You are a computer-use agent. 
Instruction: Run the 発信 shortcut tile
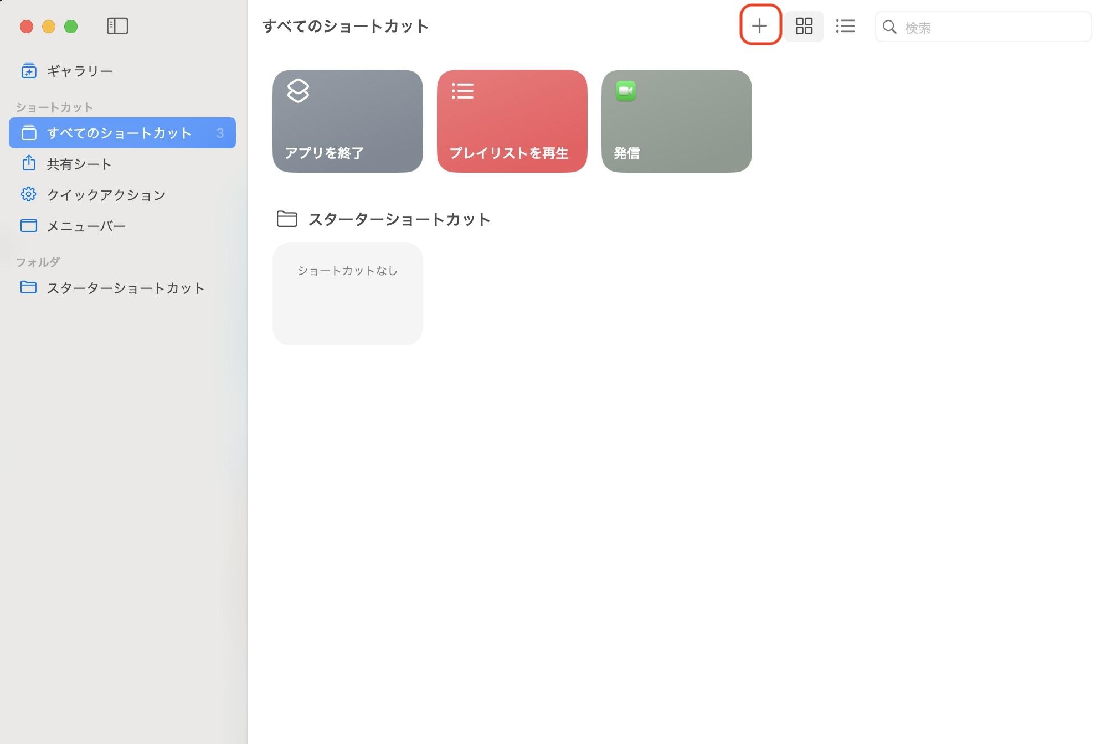pyautogui.click(x=677, y=121)
